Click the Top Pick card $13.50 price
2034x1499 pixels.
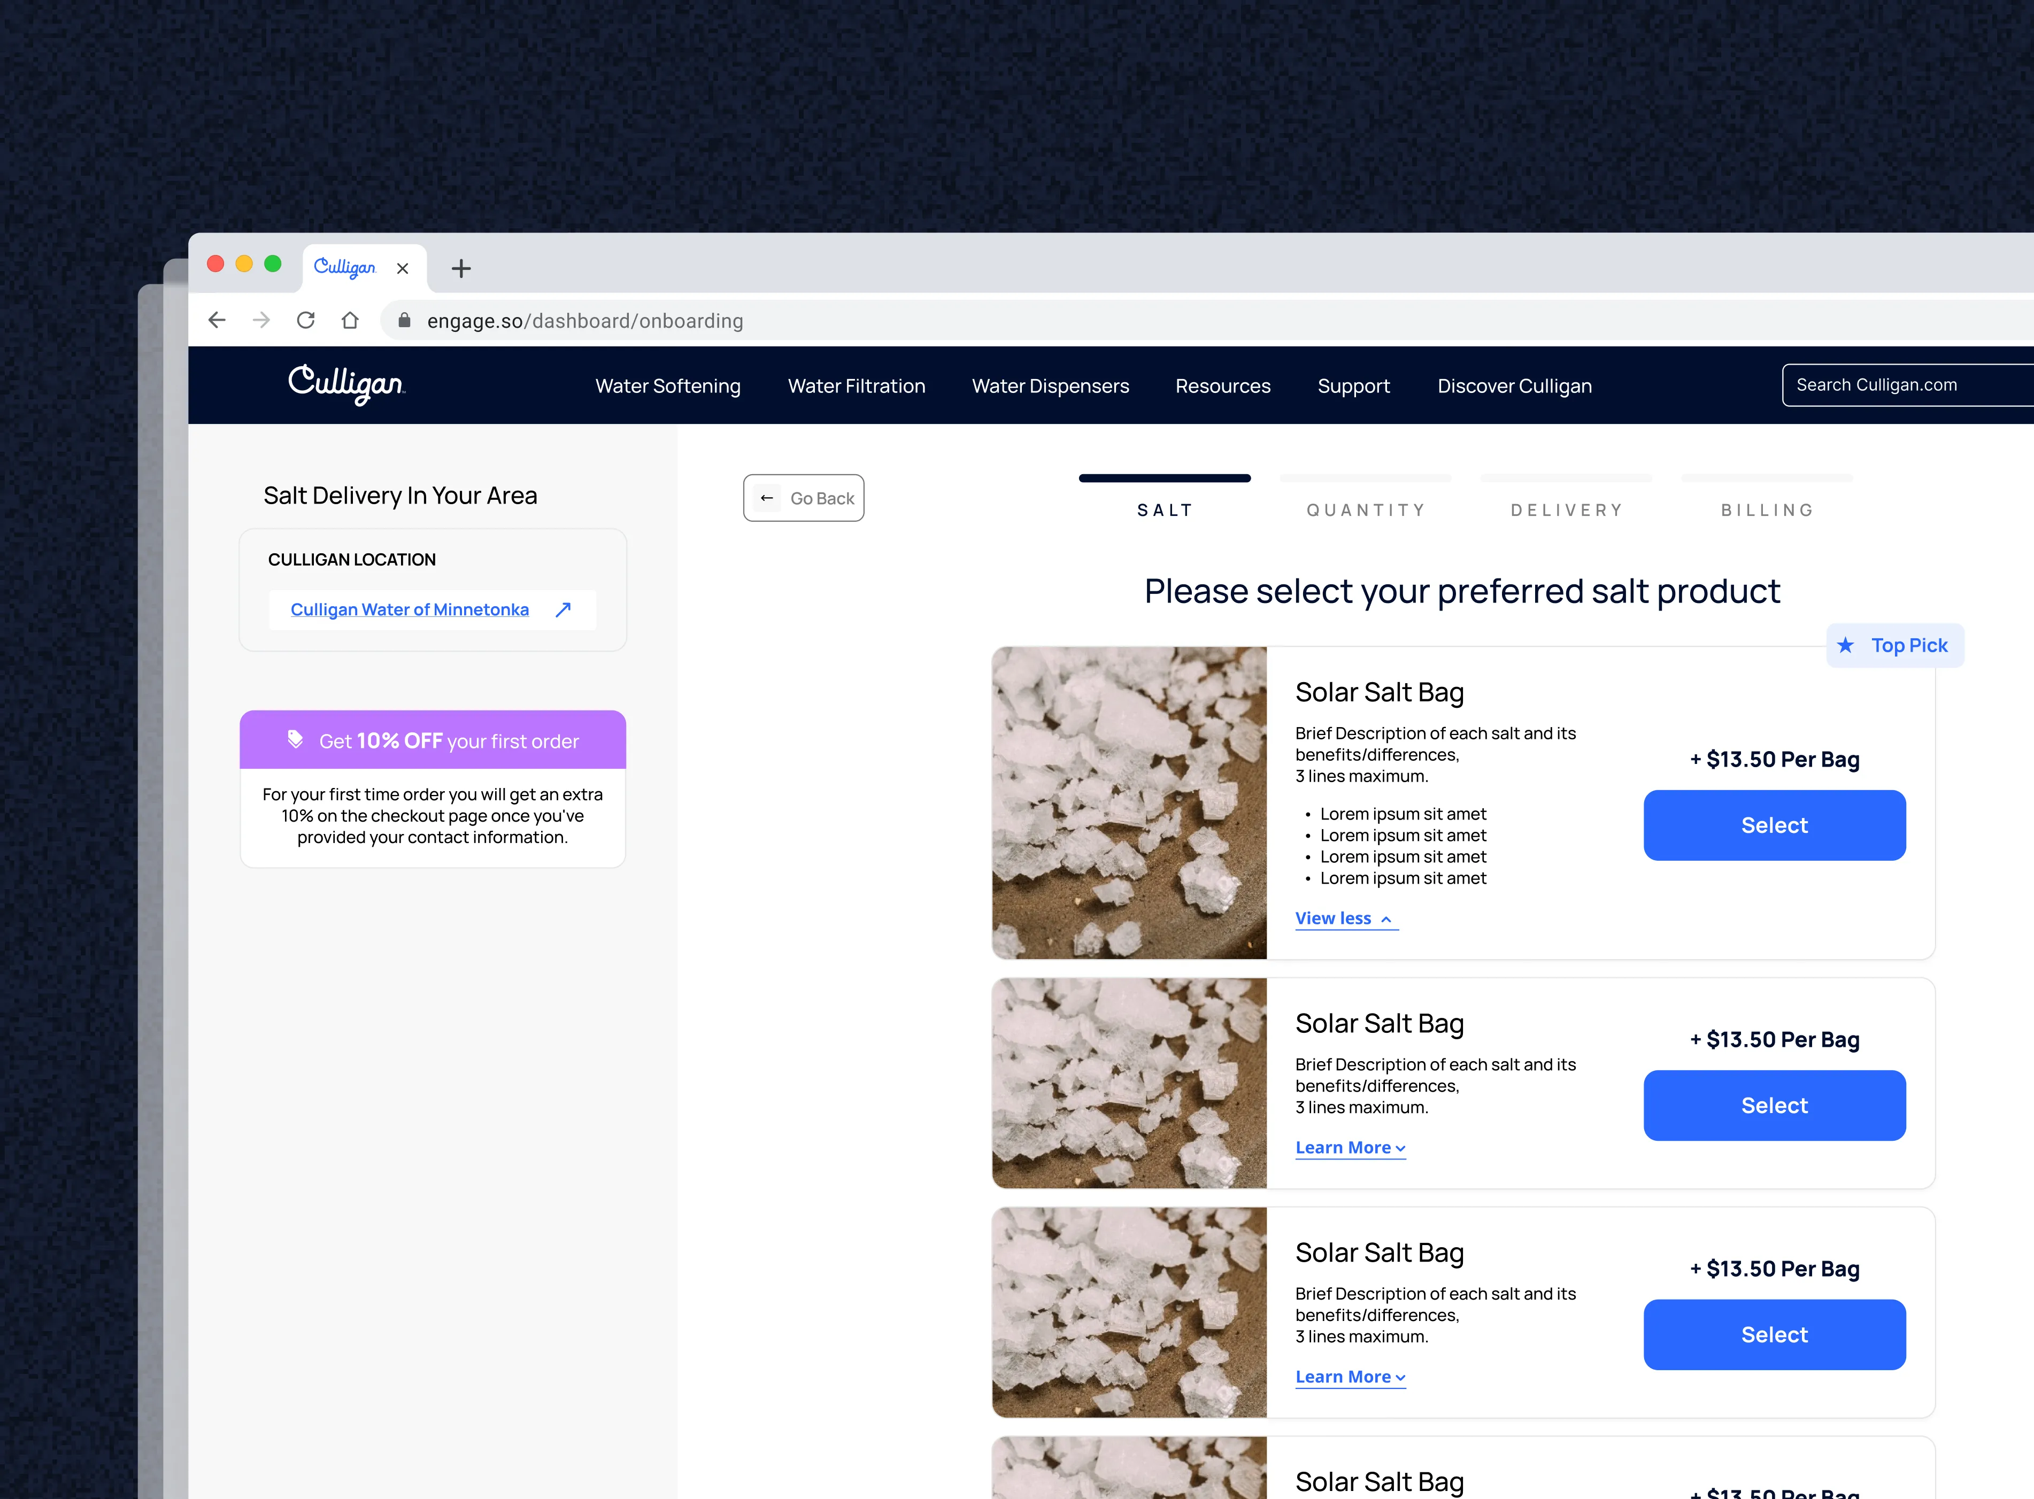(1775, 760)
